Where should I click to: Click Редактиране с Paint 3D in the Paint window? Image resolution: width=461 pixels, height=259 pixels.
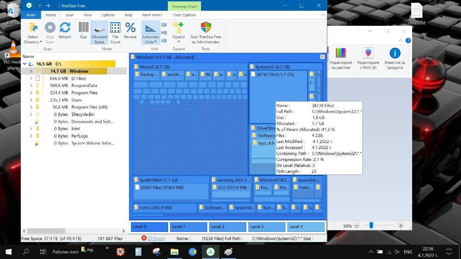click(368, 59)
